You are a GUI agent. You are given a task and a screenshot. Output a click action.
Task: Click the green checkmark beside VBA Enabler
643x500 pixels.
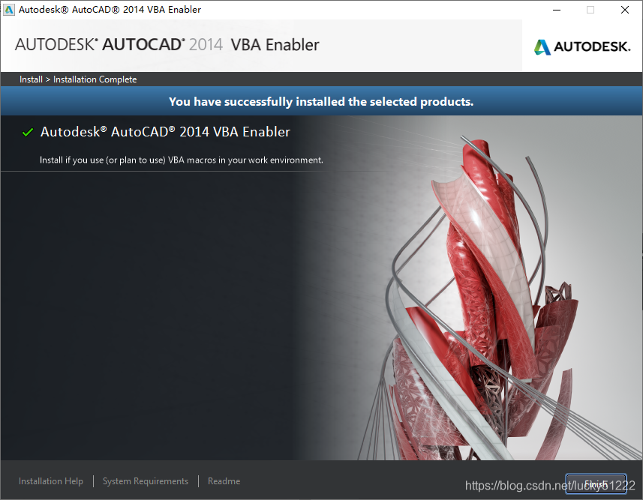[28, 132]
